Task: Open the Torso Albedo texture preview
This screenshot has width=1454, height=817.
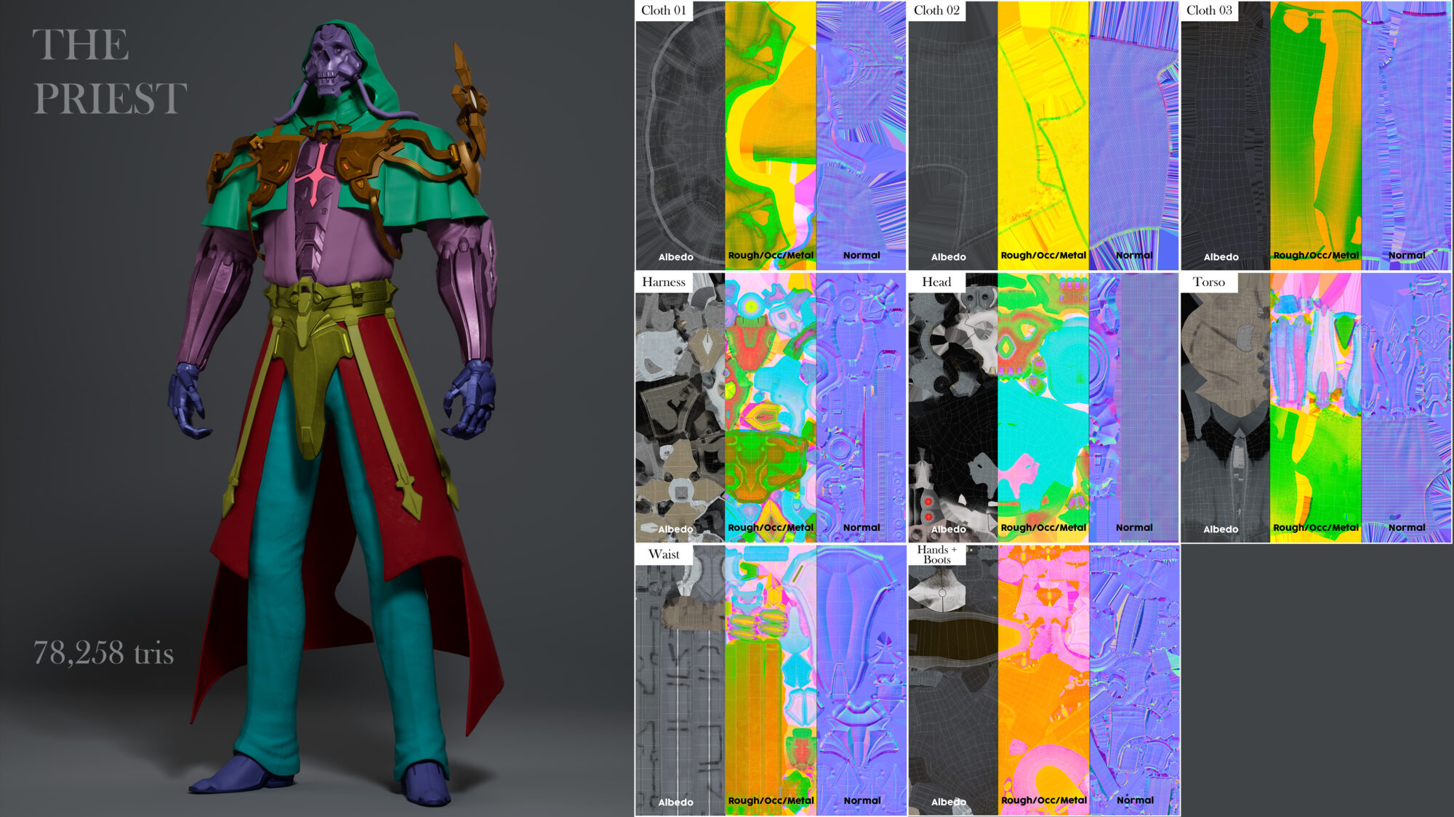Action: pyautogui.click(x=1225, y=407)
